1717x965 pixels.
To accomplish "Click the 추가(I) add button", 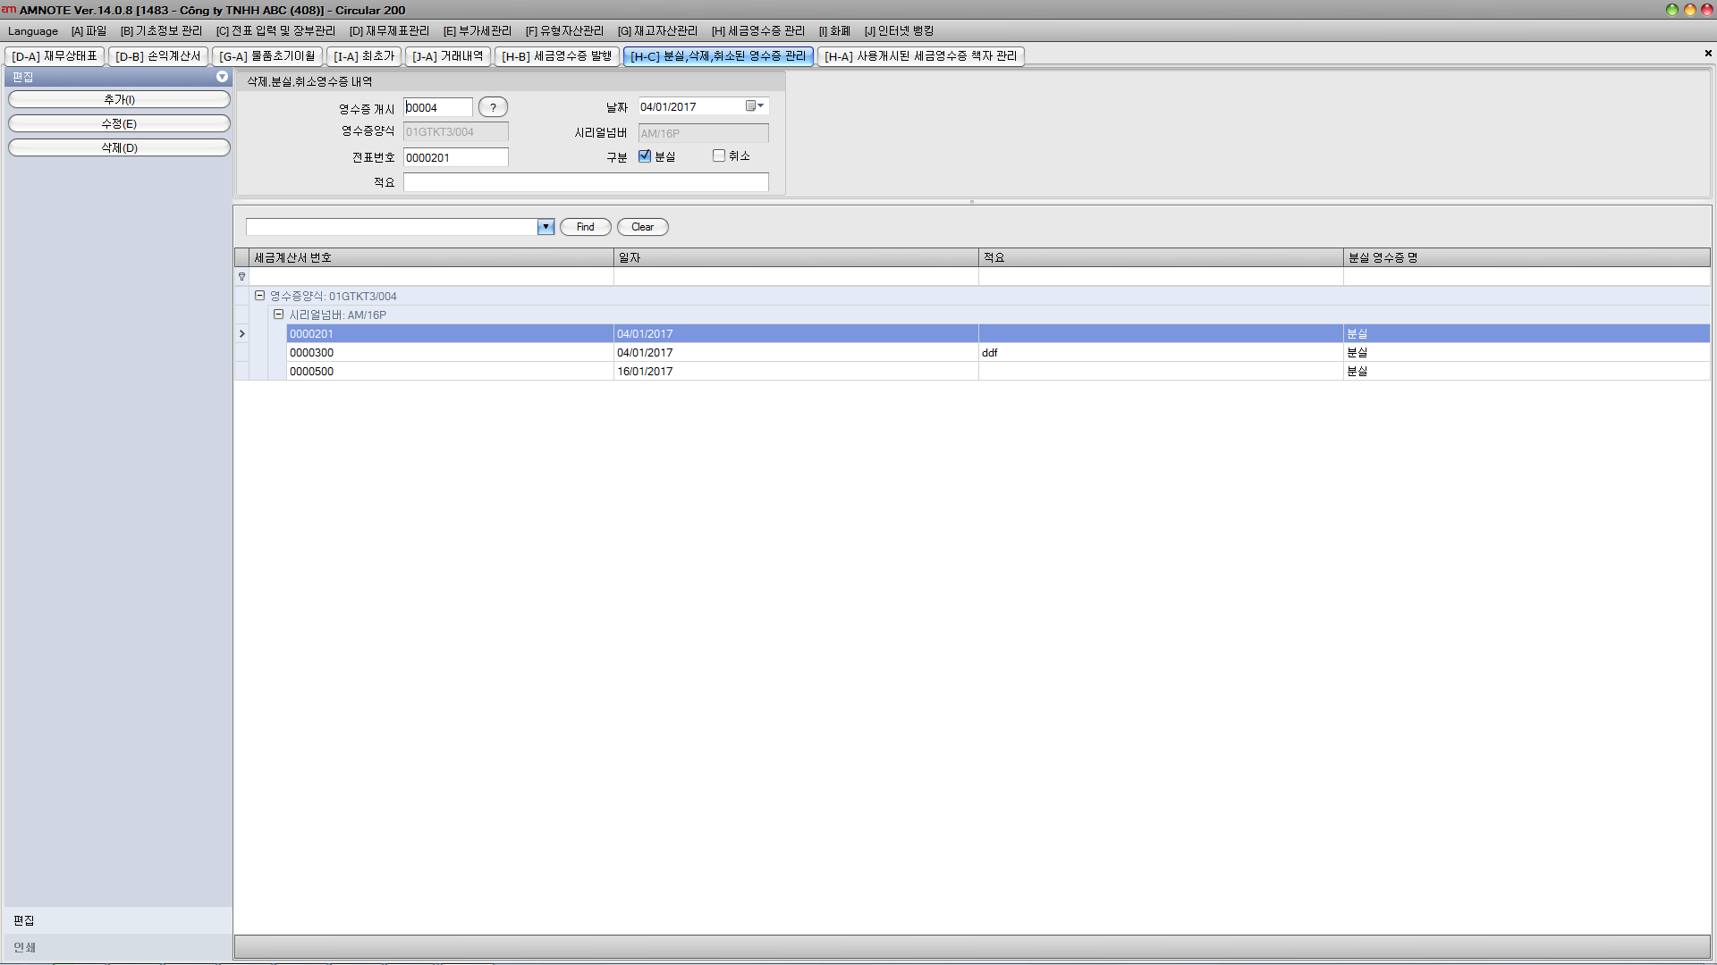I will [x=119, y=99].
